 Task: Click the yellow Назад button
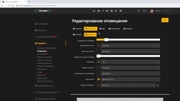click(x=165, y=20)
